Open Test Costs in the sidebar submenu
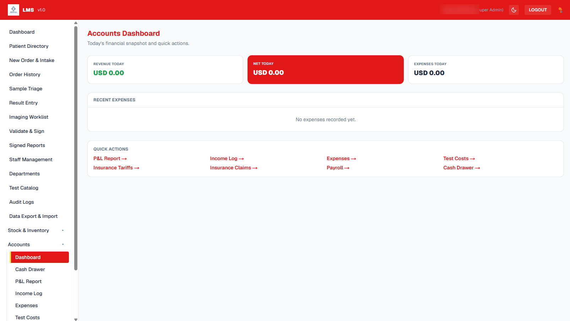Image resolution: width=570 pixels, height=321 pixels. tap(27, 317)
